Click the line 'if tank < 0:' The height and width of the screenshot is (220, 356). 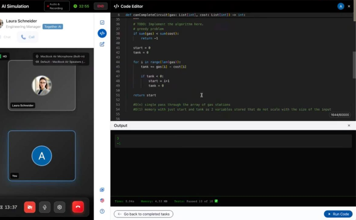coord(152,76)
